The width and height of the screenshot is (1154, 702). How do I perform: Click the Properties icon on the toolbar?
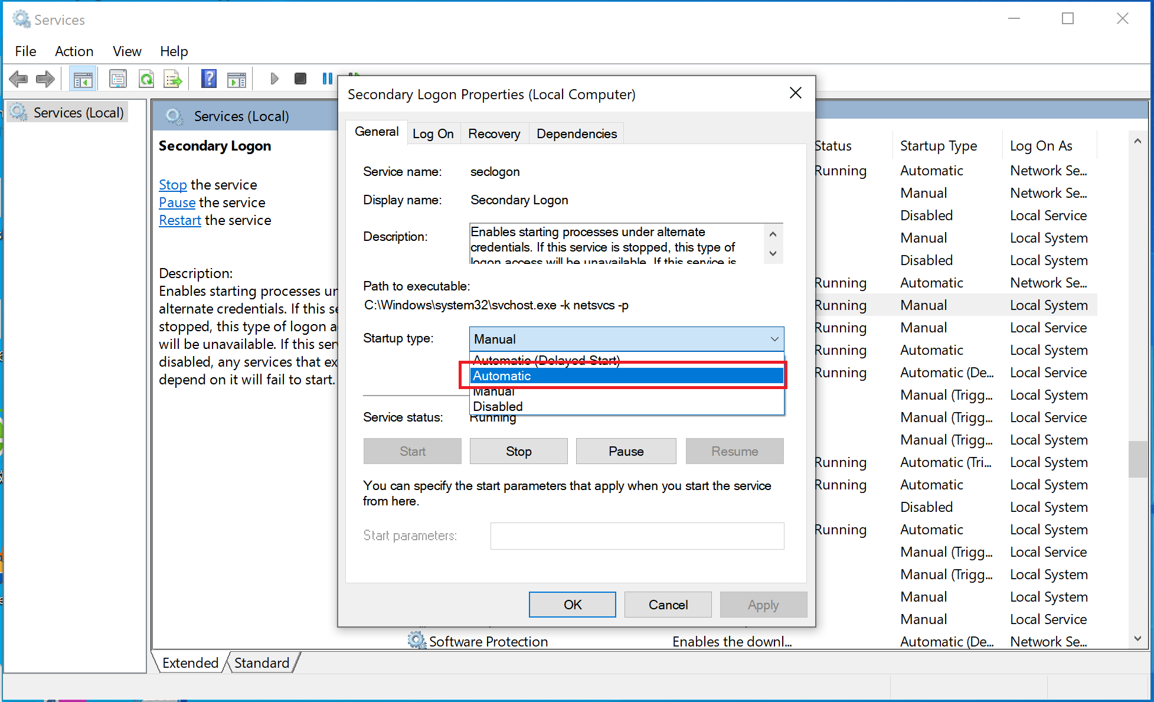[x=118, y=78]
